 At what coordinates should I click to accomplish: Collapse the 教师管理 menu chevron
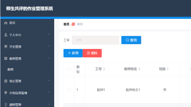(x=49, y=58)
